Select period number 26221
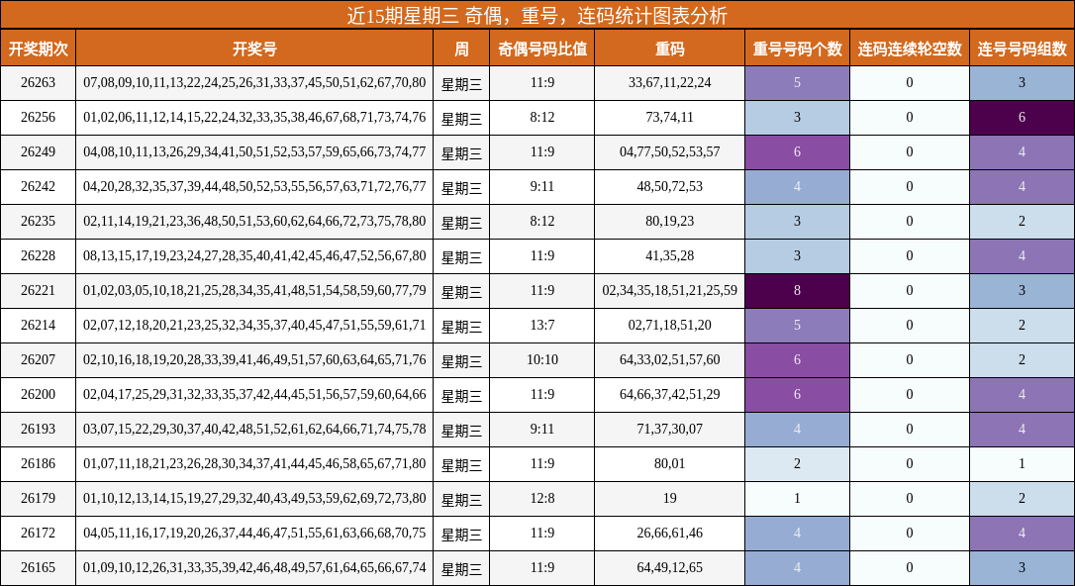Screen dimensions: 1075x586 pos(38,291)
